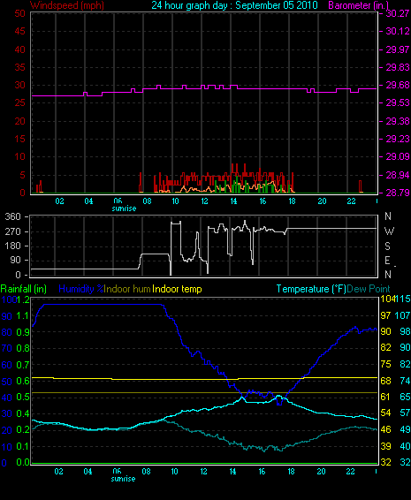This screenshot has width=411, height=500.
Task: Select the 29.09 barometer scale value
Action: 397,156
